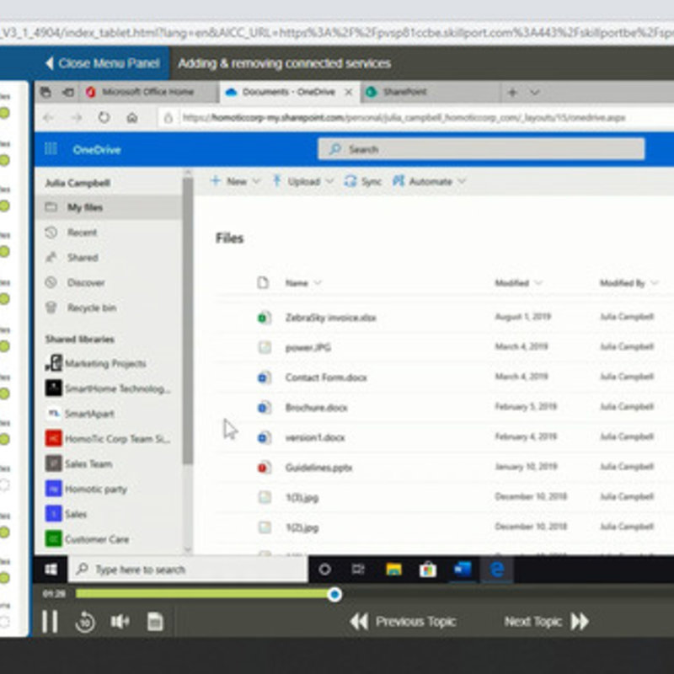The image size is (674, 674).
Task: Click the browser back arrow
Action: 48,117
